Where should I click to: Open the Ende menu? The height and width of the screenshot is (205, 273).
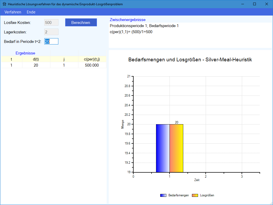pyautogui.click(x=31, y=12)
